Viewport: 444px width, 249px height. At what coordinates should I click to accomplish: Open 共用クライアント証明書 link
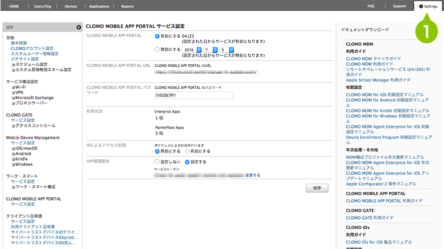33,227
